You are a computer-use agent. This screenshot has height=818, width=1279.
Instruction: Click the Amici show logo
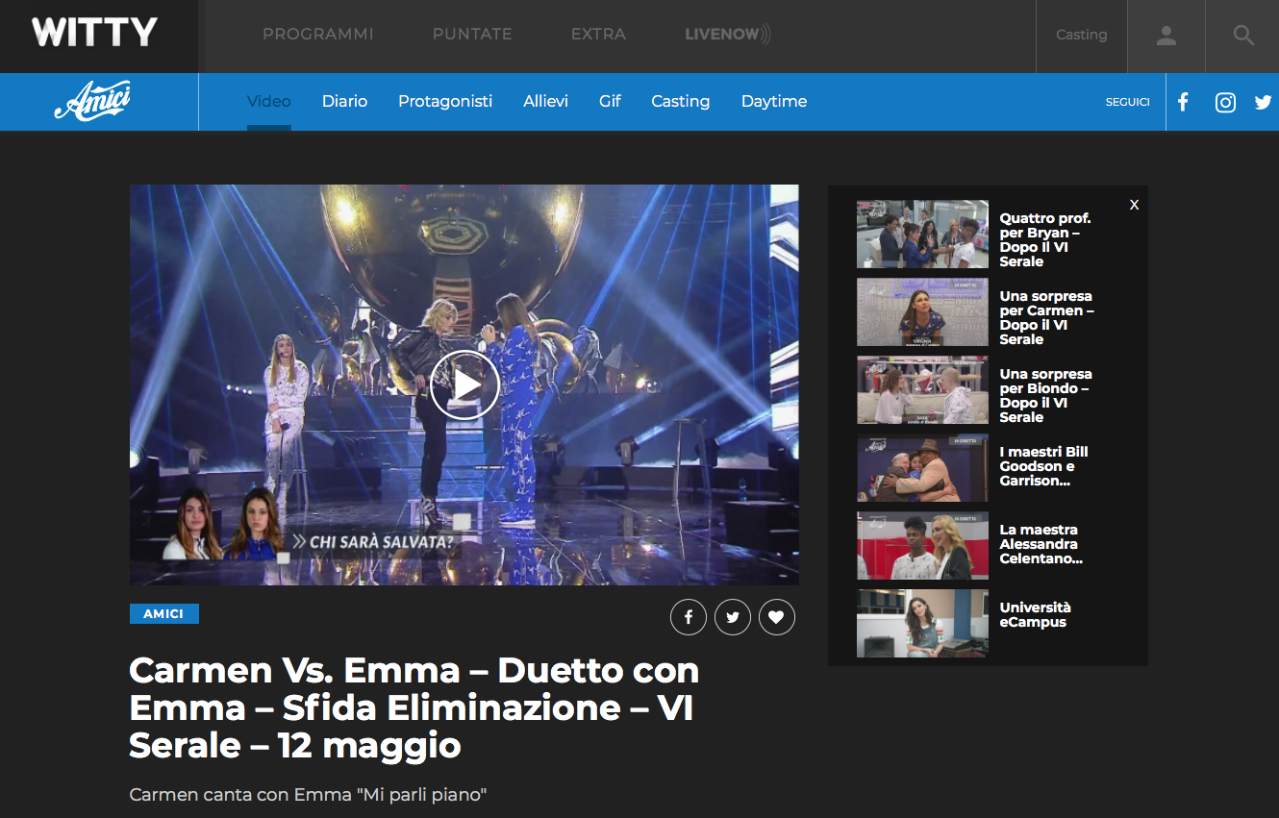point(94,101)
